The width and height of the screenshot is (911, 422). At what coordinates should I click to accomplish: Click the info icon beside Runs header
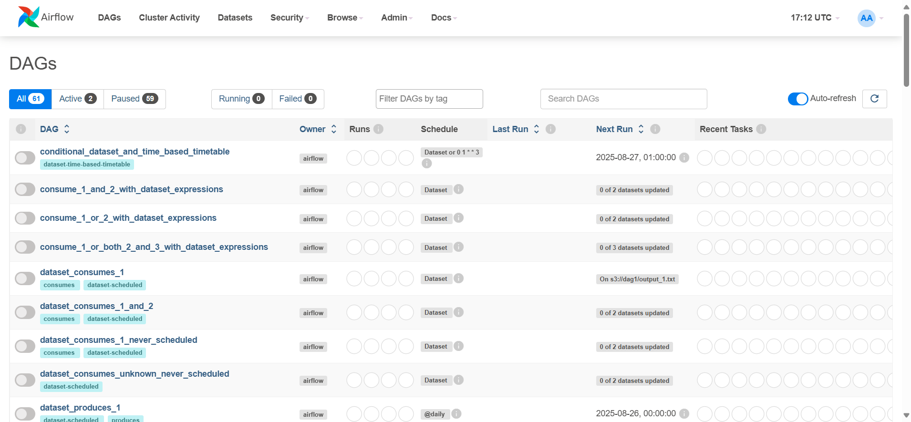378,129
